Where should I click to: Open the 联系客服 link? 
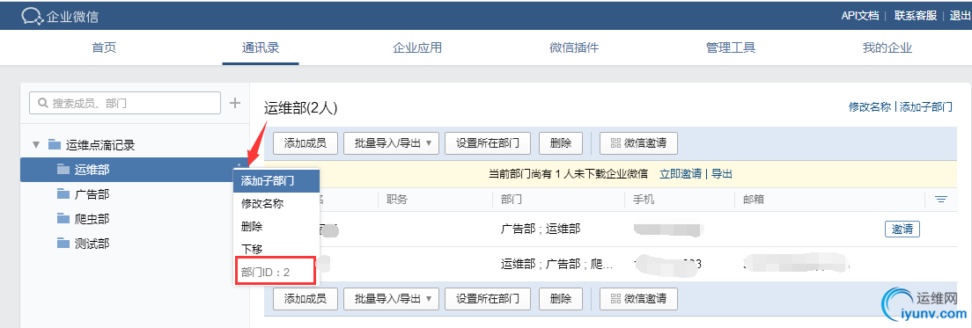[x=916, y=16]
